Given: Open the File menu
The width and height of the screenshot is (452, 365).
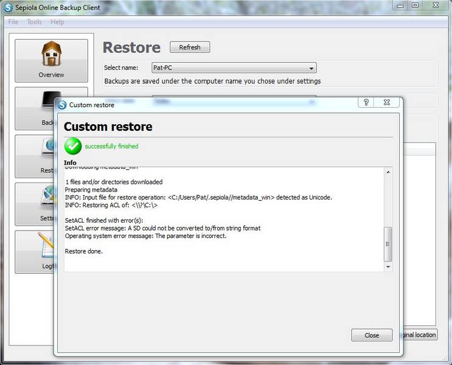Looking at the screenshot, I should 13,22.
